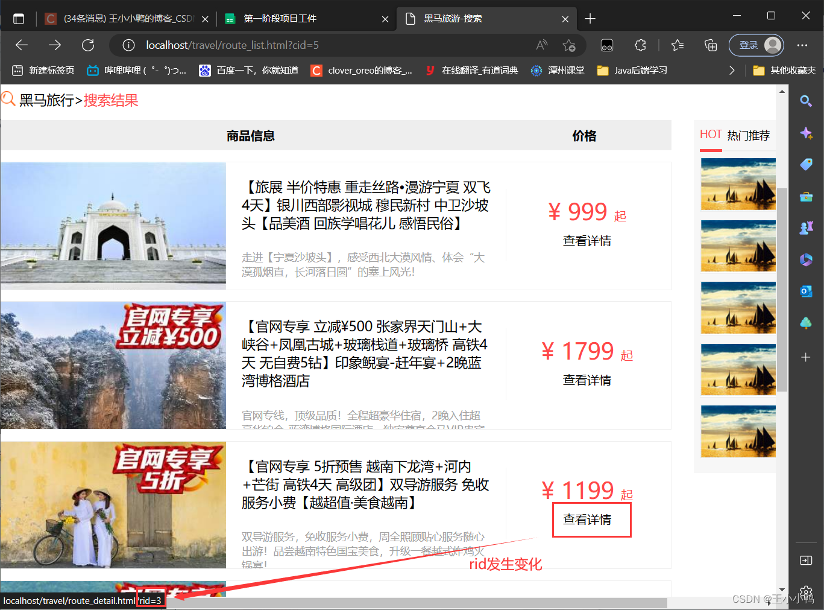Screen dimensions: 824x610
Task: Open clover_oreo的博客 bookmark
Action: click(x=362, y=71)
